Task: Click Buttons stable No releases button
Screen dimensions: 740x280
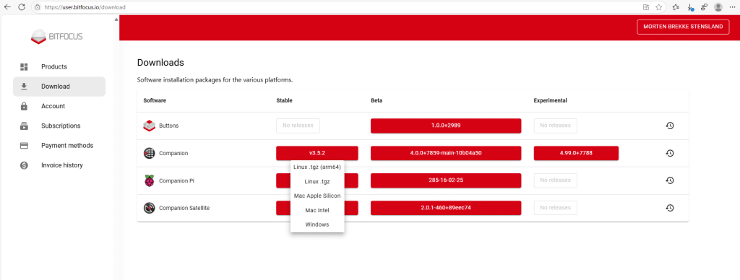Action: (298, 126)
